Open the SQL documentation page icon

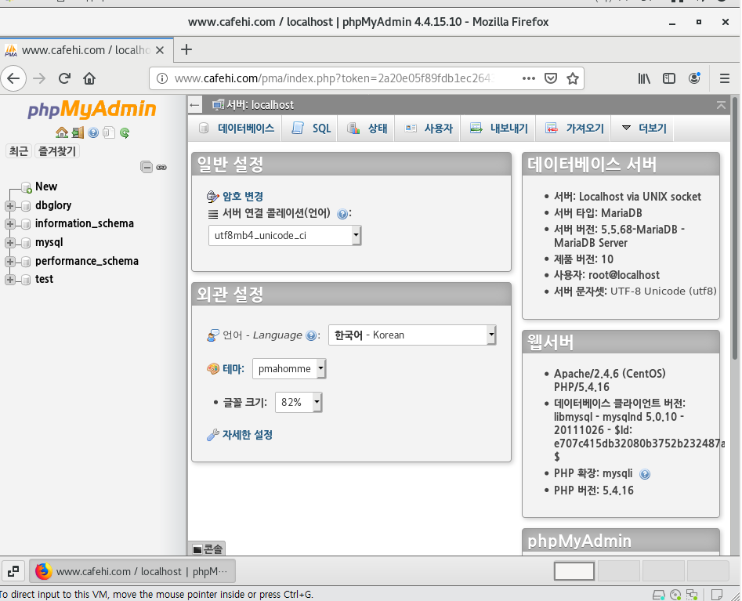click(109, 132)
